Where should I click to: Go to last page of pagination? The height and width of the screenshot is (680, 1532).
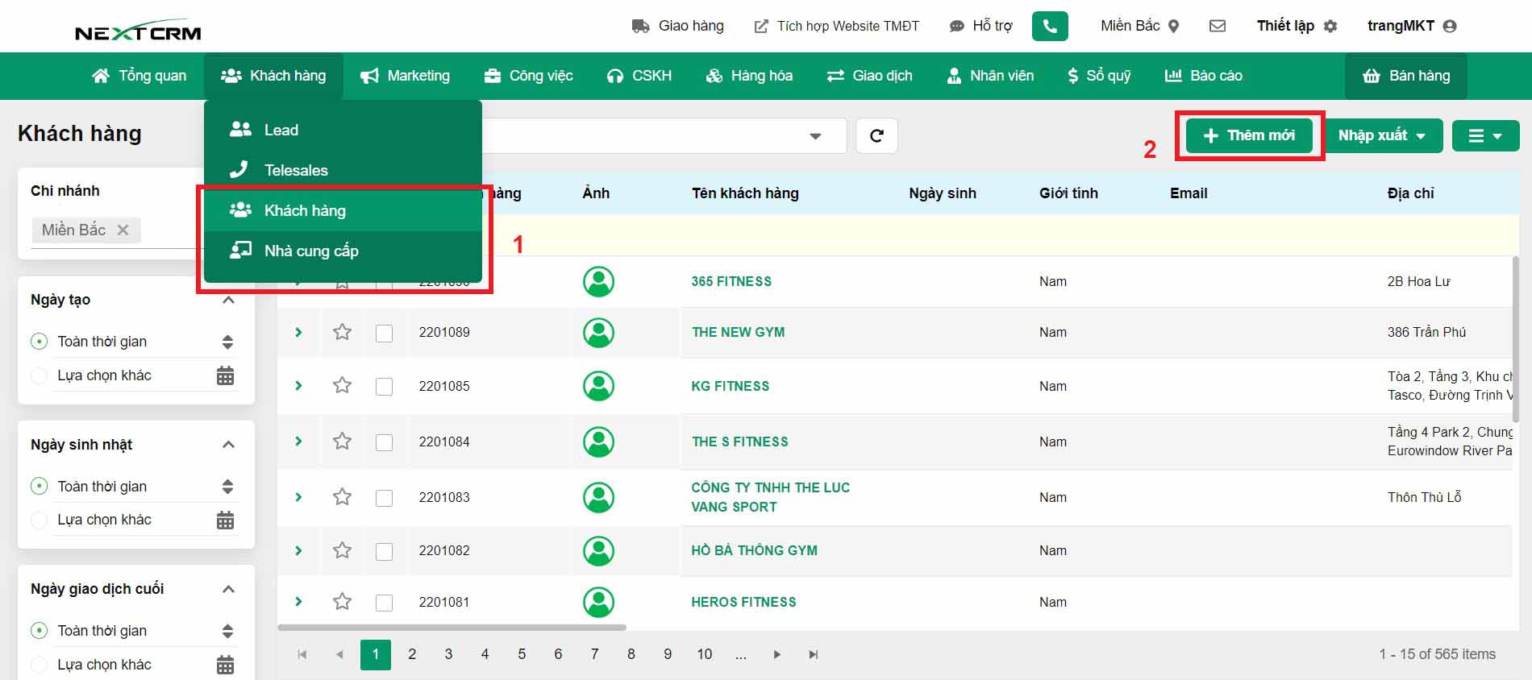click(x=814, y=654)
